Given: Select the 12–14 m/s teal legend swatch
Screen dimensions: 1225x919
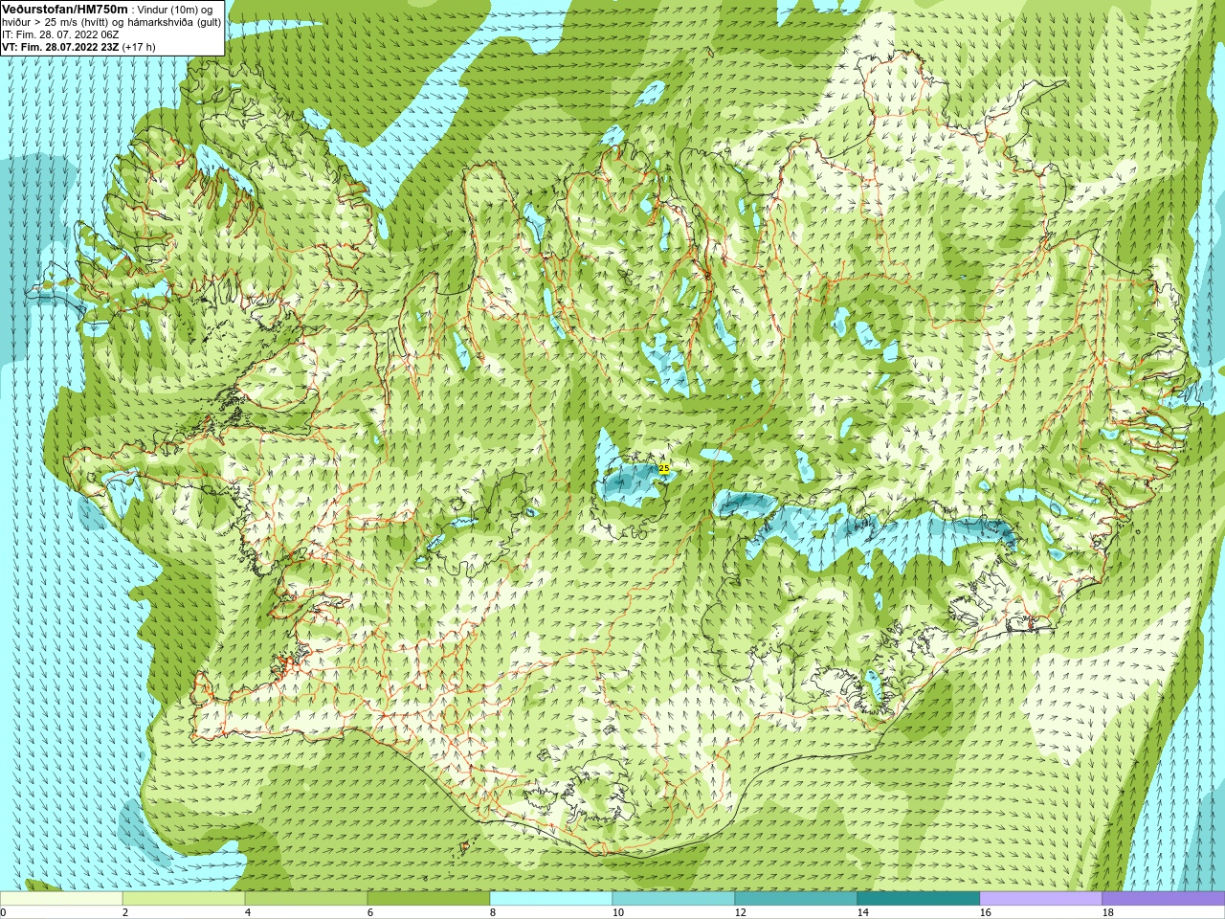Looking at the screenshot, I should click(x=796, y=899).
